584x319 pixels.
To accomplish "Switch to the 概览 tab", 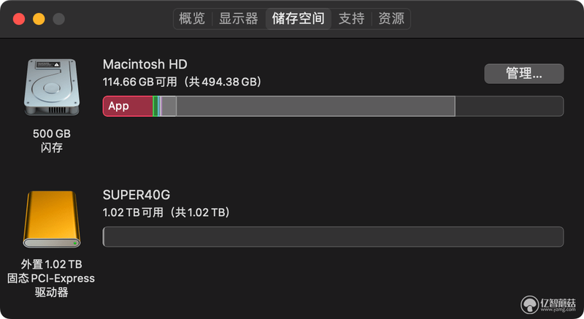I will coord(192,18).
